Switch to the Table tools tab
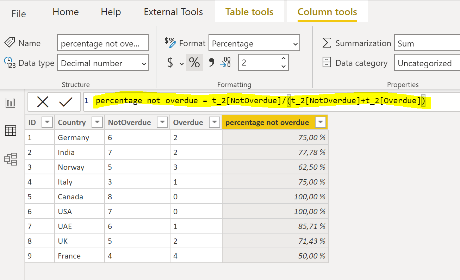 [249, 12]
